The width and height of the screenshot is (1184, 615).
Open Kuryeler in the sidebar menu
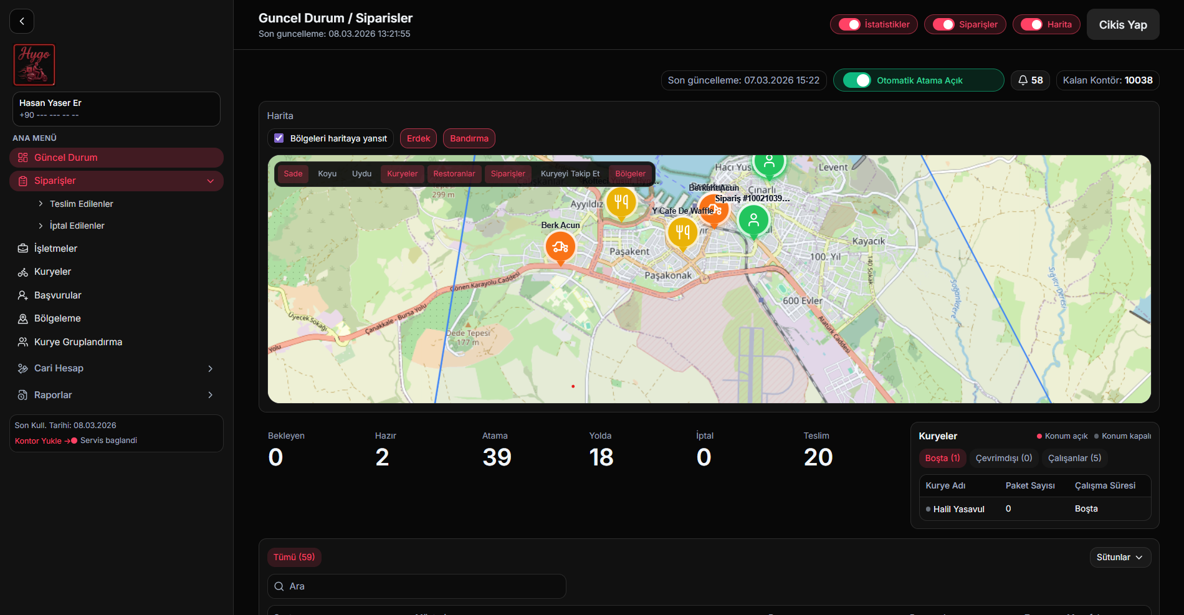53,272
